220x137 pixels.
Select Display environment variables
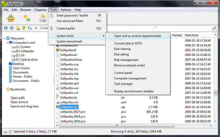click(138, 91)
